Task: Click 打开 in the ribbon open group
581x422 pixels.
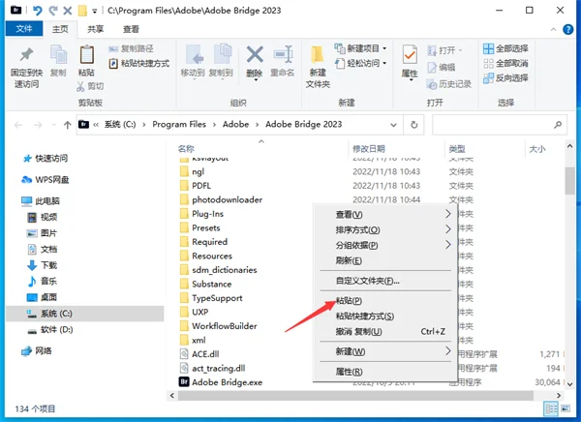Action: click(x=444, y=50)
